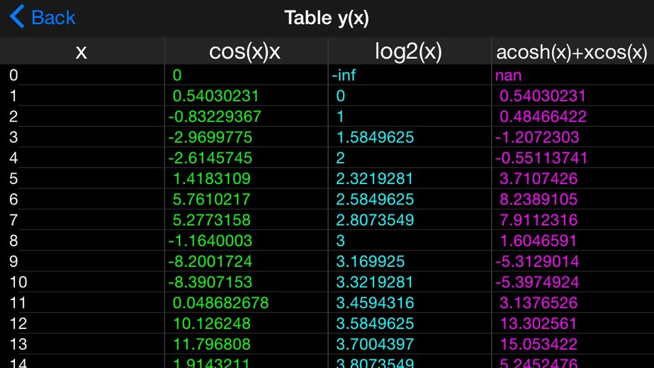
Task: Tap the value -0.83229367
Action: [215, 116]
